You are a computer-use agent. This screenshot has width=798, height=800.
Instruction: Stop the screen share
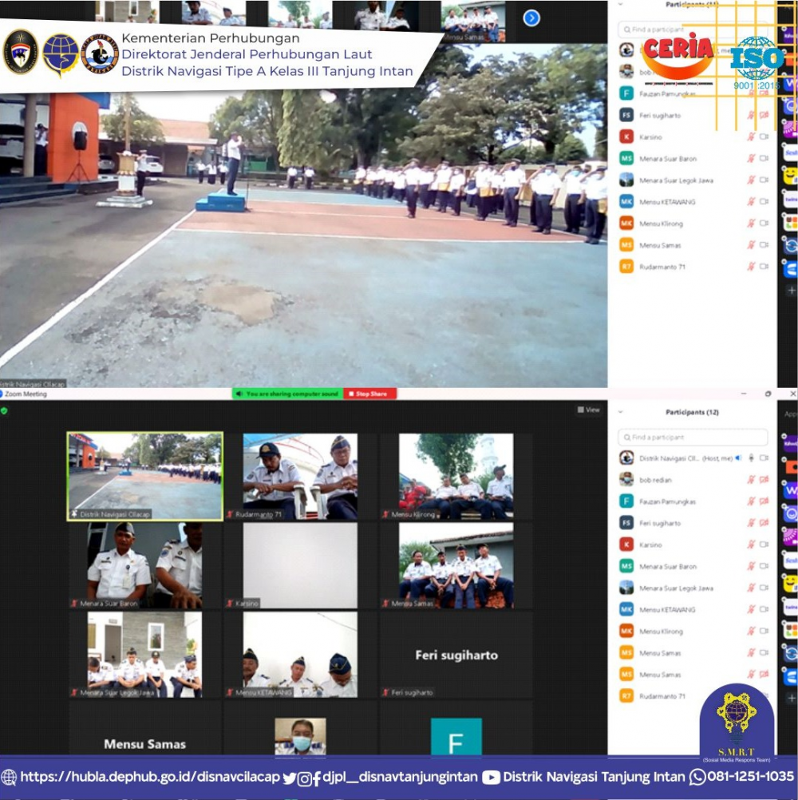pos(371,394)
